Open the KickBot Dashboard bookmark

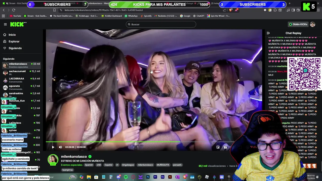(111, 16)
